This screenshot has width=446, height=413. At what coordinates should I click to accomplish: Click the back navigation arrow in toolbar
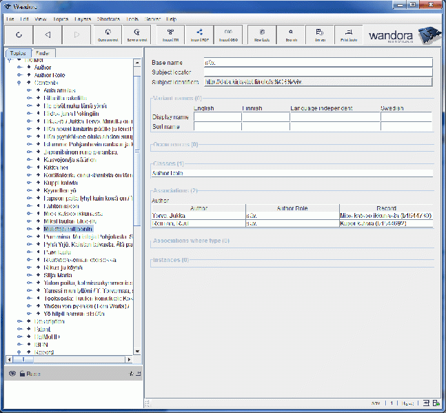pos(48,34)
